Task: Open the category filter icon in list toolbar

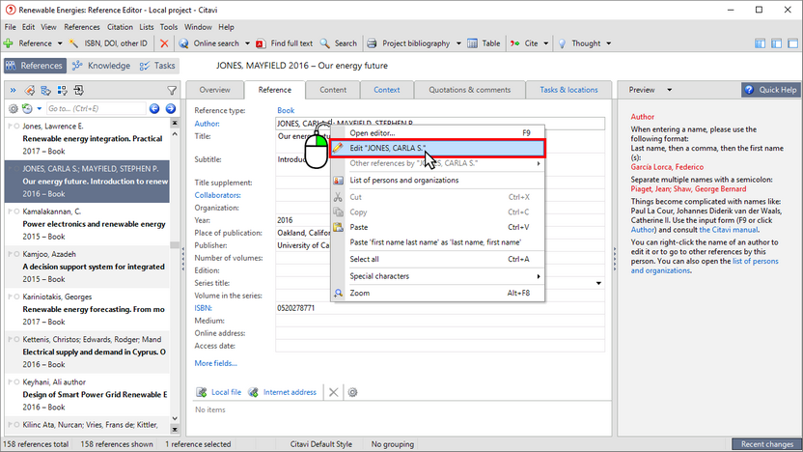Action: 46,91
